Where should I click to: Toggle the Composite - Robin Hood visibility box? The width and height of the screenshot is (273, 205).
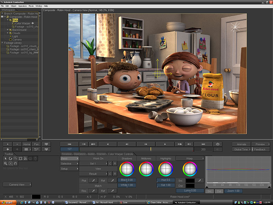tap(2, 17)
